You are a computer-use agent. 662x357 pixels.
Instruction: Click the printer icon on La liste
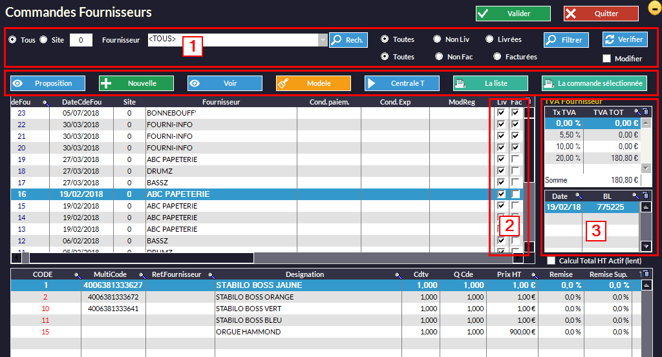[x=460, y=83]
